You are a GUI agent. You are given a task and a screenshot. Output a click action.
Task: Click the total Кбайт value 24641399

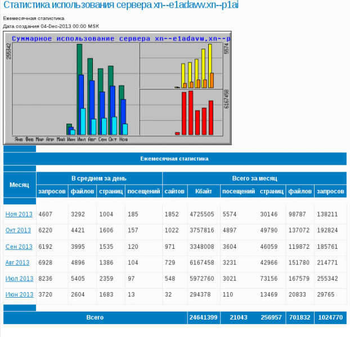tap(203, 317)
